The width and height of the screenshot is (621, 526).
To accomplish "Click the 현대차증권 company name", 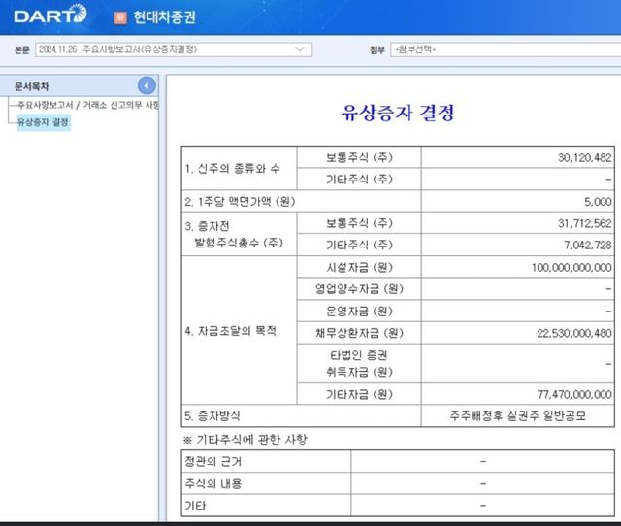I will pos(164,17).
